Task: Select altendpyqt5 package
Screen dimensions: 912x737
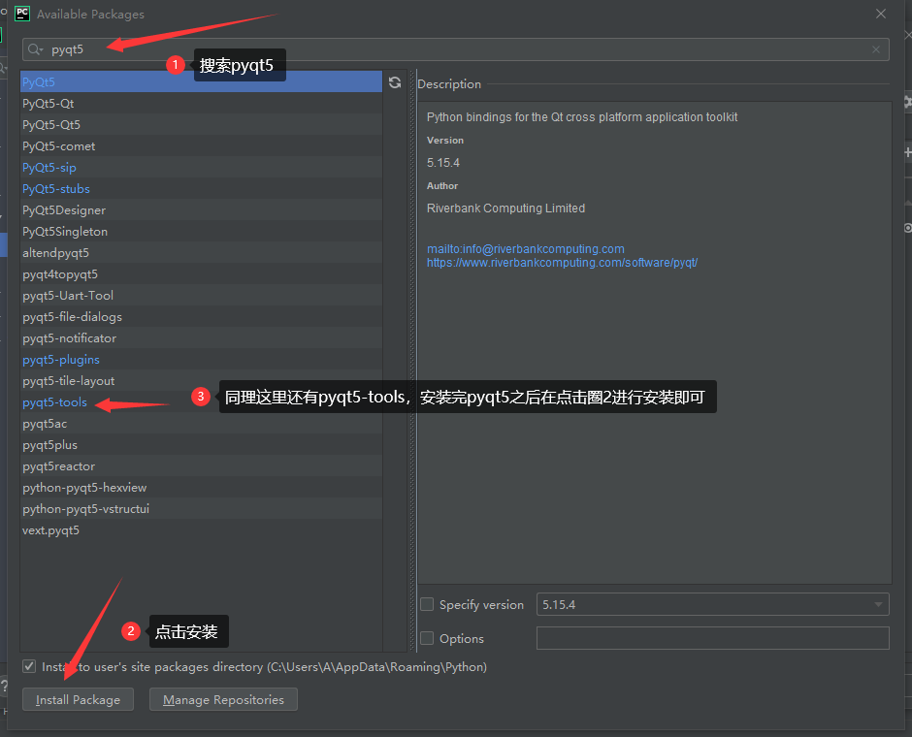Action: pos(201,253)
